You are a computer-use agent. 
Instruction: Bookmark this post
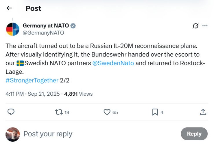pyautogui.click(x=155, y=112)
